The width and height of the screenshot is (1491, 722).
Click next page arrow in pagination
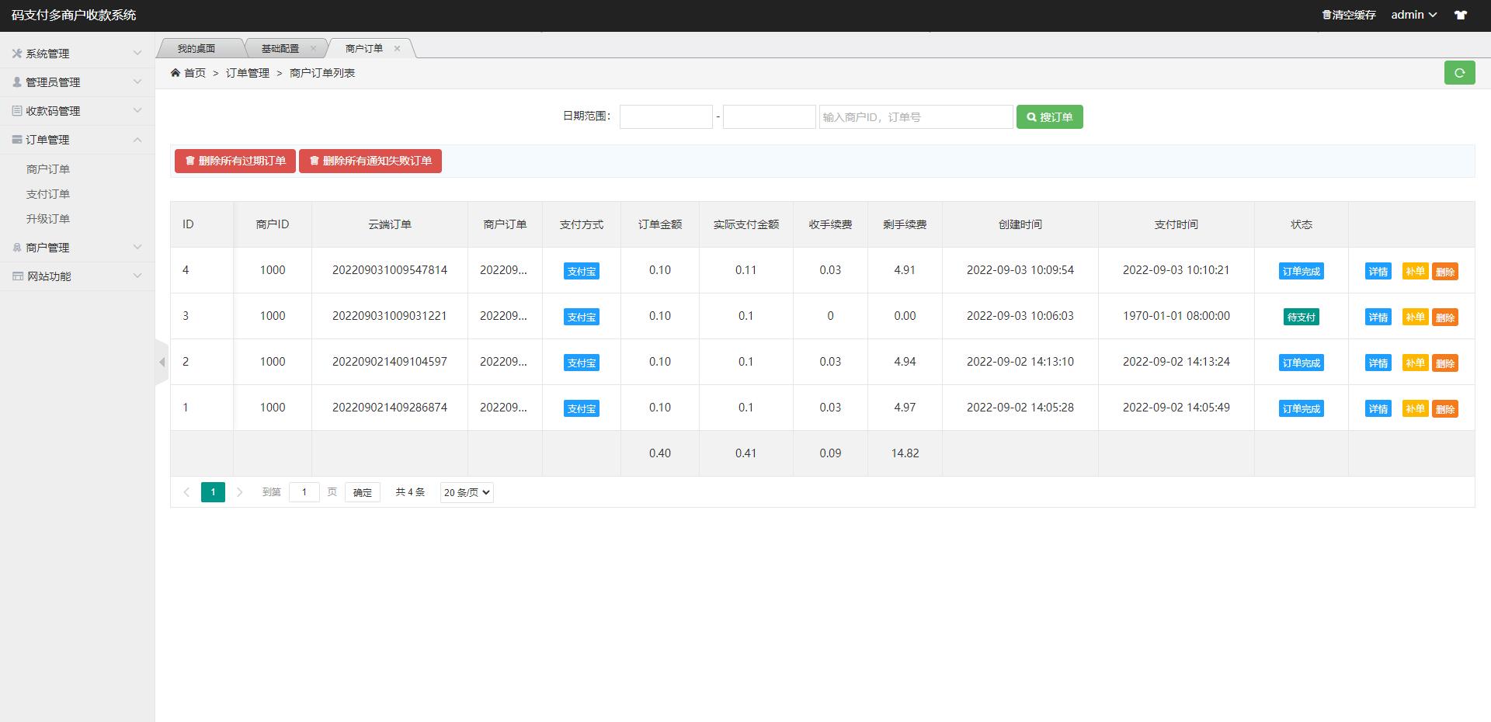point(240,492)
